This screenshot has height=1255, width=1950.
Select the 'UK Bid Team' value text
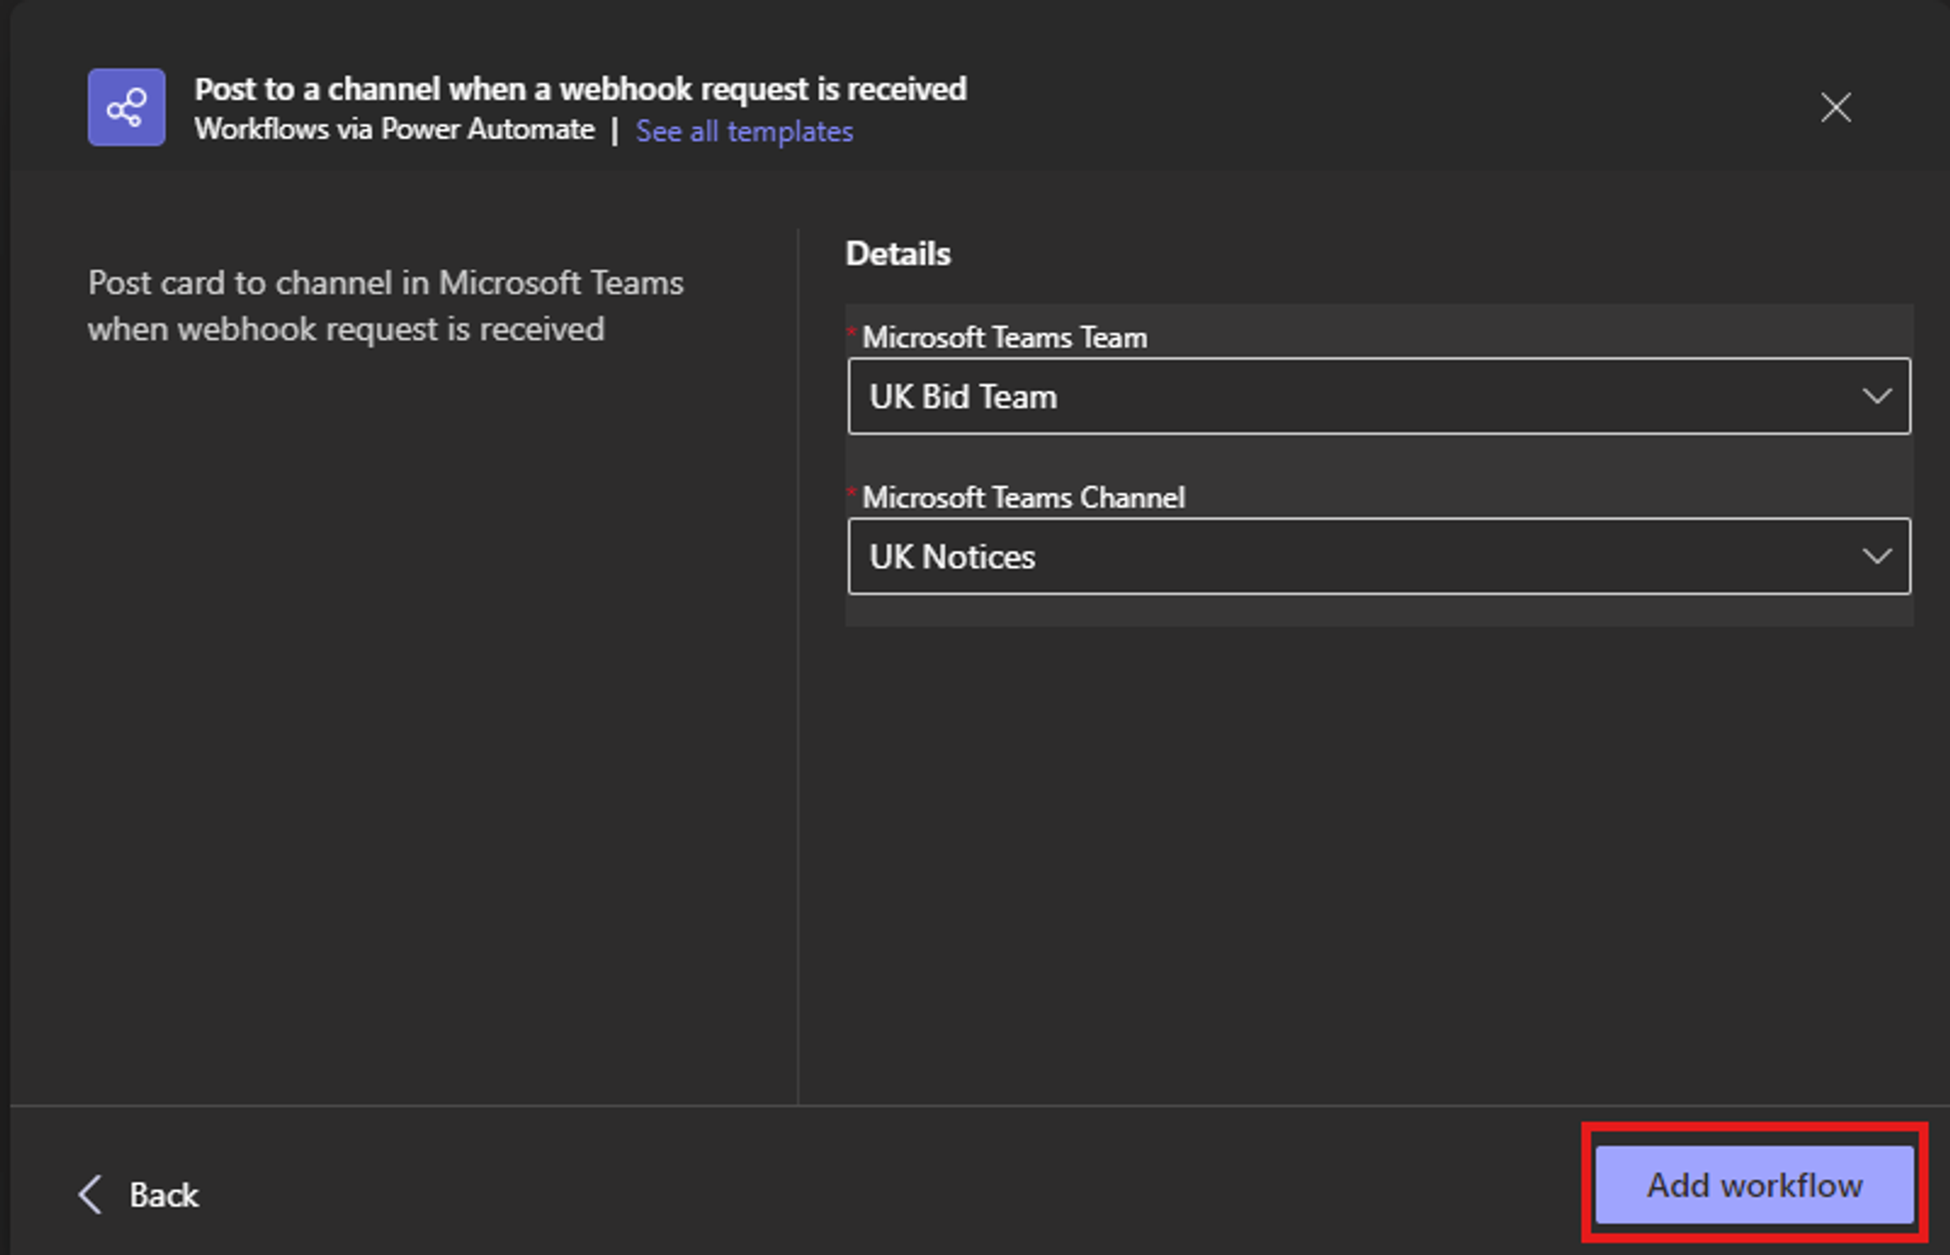coord(962,397)
